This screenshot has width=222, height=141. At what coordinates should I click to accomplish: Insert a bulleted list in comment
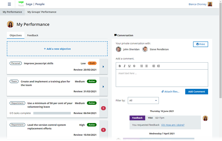(146, 66)
